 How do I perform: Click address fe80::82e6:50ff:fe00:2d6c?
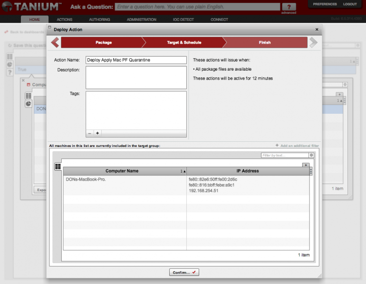click(213, 179)
